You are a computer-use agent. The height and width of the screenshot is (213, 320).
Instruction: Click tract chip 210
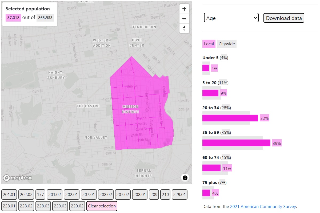(x=165, y=195)
